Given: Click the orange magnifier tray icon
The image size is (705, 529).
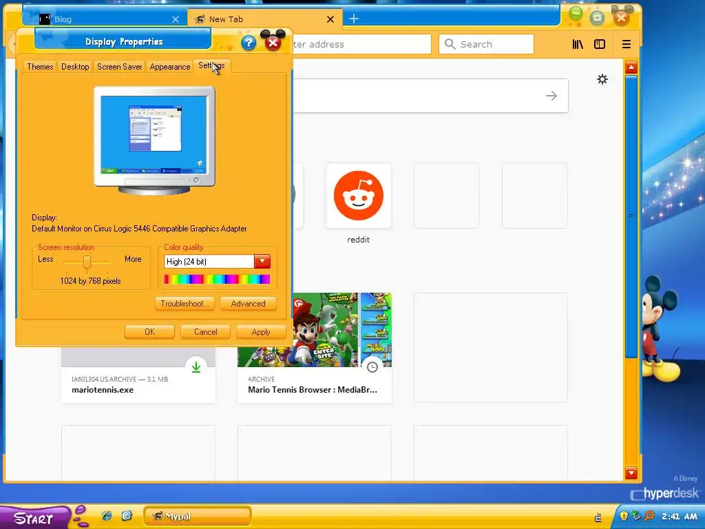Looking at the screenshot, I should click(x=649, y=515).
